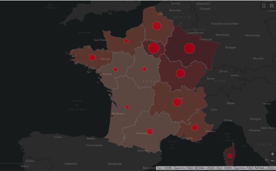Screen dimensions: 276x171
Task: Select the Normandy red circle marker
Action: [x=126, y=41]
